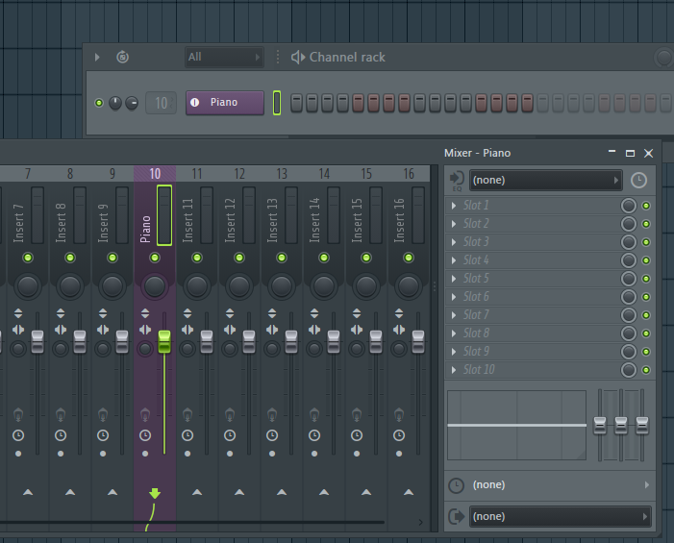Toggle the Piano channel select indicator

277,103
